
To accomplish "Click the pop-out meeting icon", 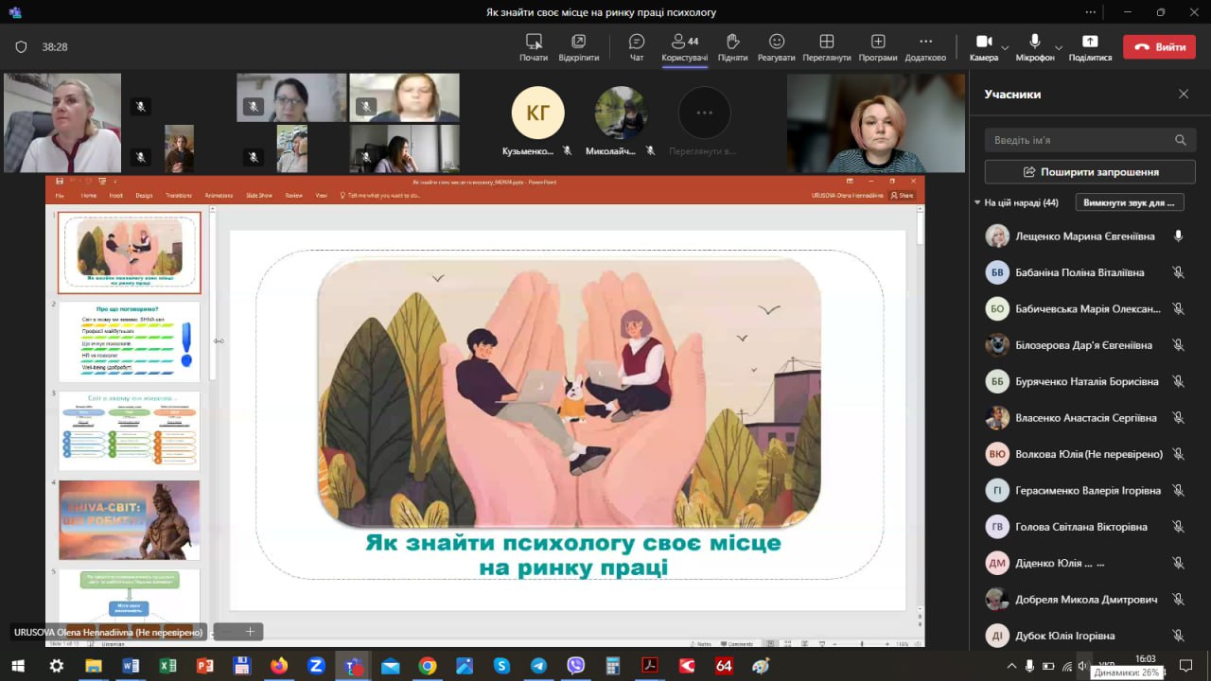I will (x=578, y=43).
